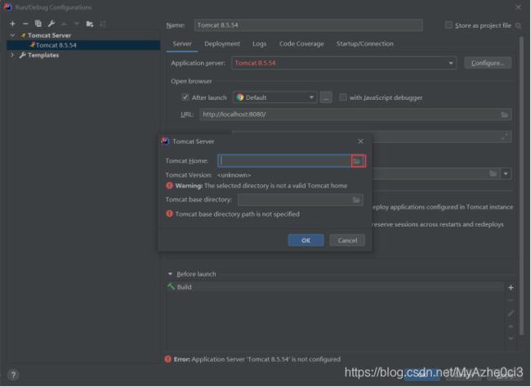This screenshot has height=387, width=531.
Task: Browse for Tomcat Home folder
Action: 358,161
